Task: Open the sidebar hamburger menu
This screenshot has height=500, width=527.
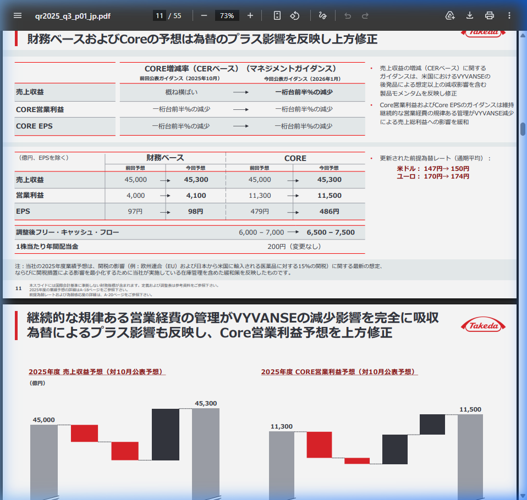Action: [x=18, y=15]
